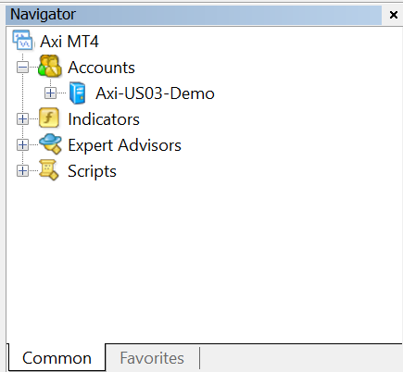Click the Indicators function-symbol icon
403x372 pixels.
click(49, 118)
